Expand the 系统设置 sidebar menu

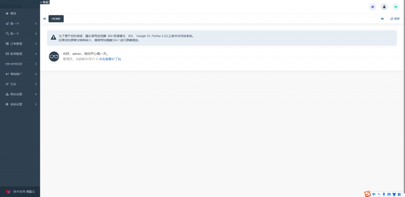(x=20, y=104)
